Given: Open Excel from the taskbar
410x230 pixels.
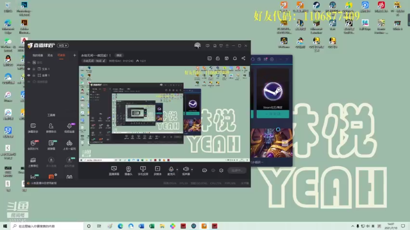Looking at the screenshot, I should pyautogui.click(x=152, y=226).
